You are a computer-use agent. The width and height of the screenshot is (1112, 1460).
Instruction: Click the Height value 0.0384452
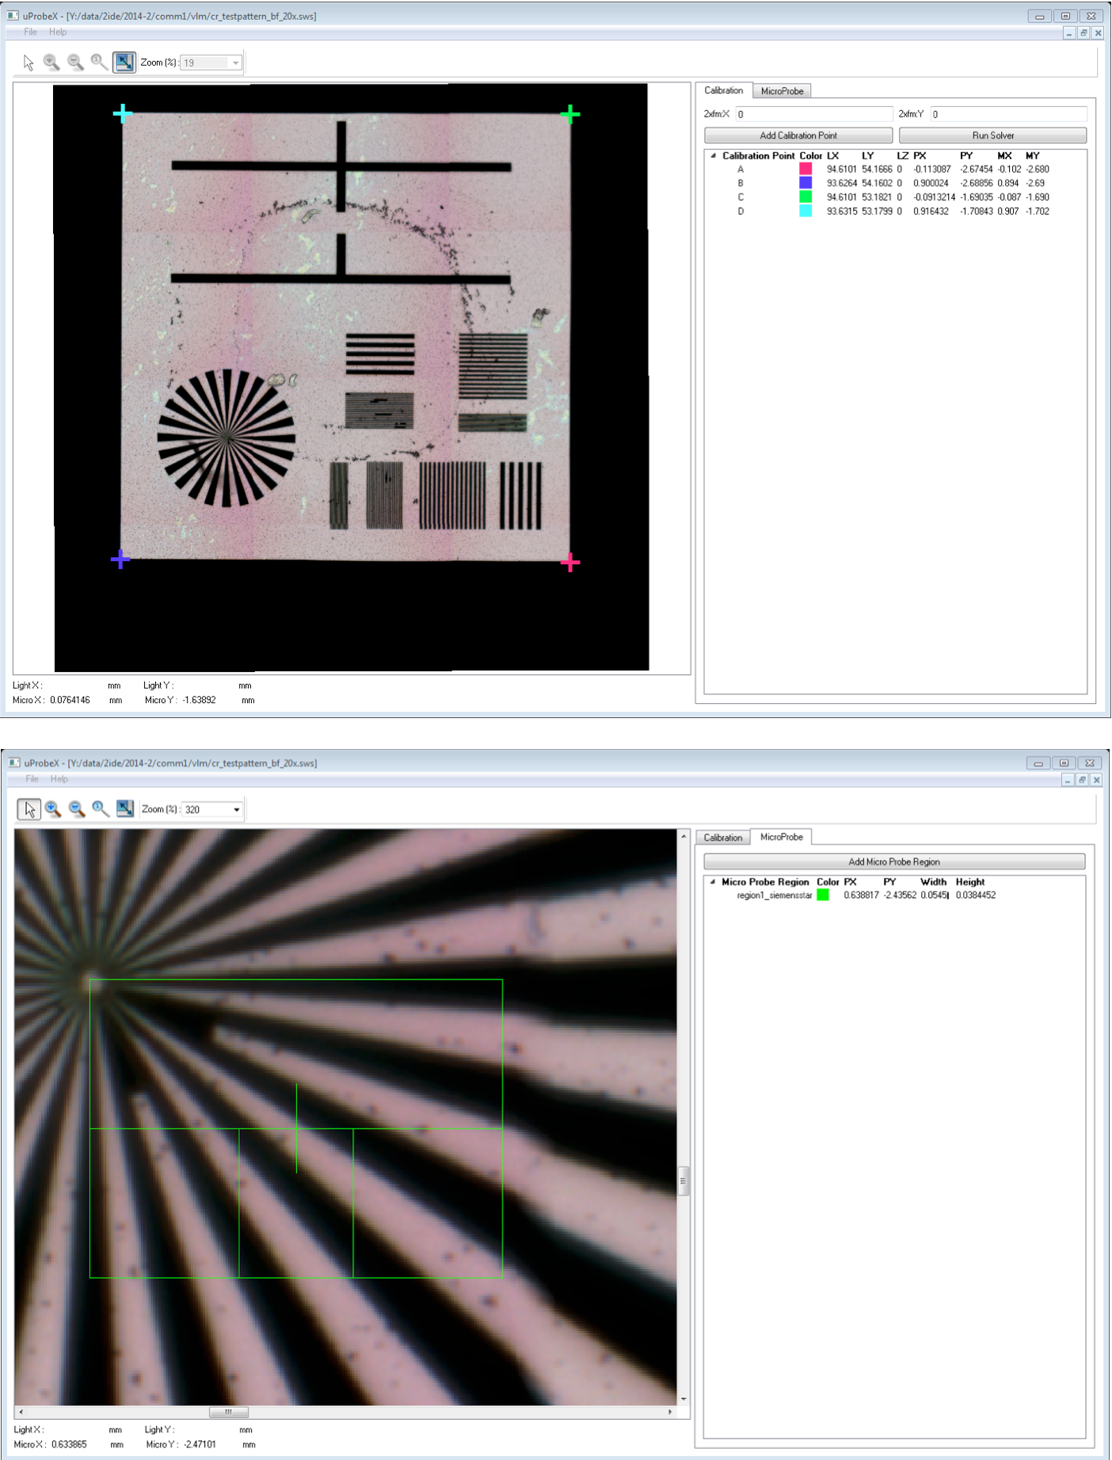tap(976, 896)
